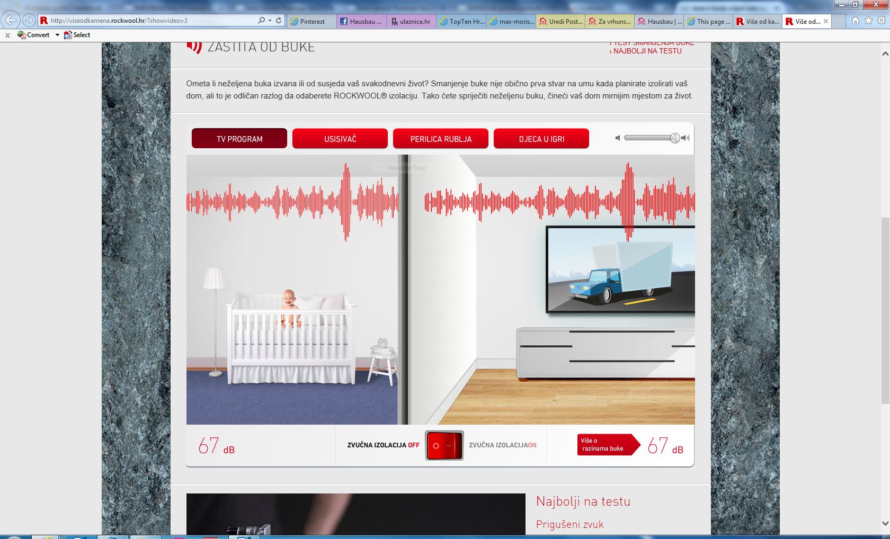The height and width of the screenshot is (539, 890).
Task: Select the ZVUČNA IZOLACIJA OFF label
Action: click(x=383, y=445)
